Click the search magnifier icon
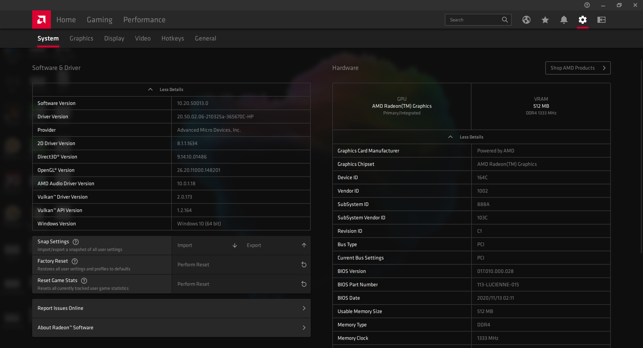This screenshot has height=348, width=643. tap(505, 20)
